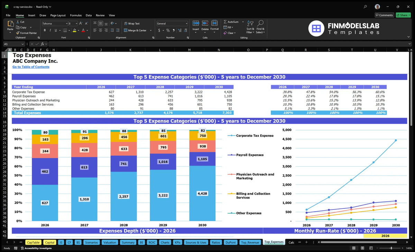Switch to Data ribbon tab
Viewport: 415px width, 252px height.
coord(89,15)
